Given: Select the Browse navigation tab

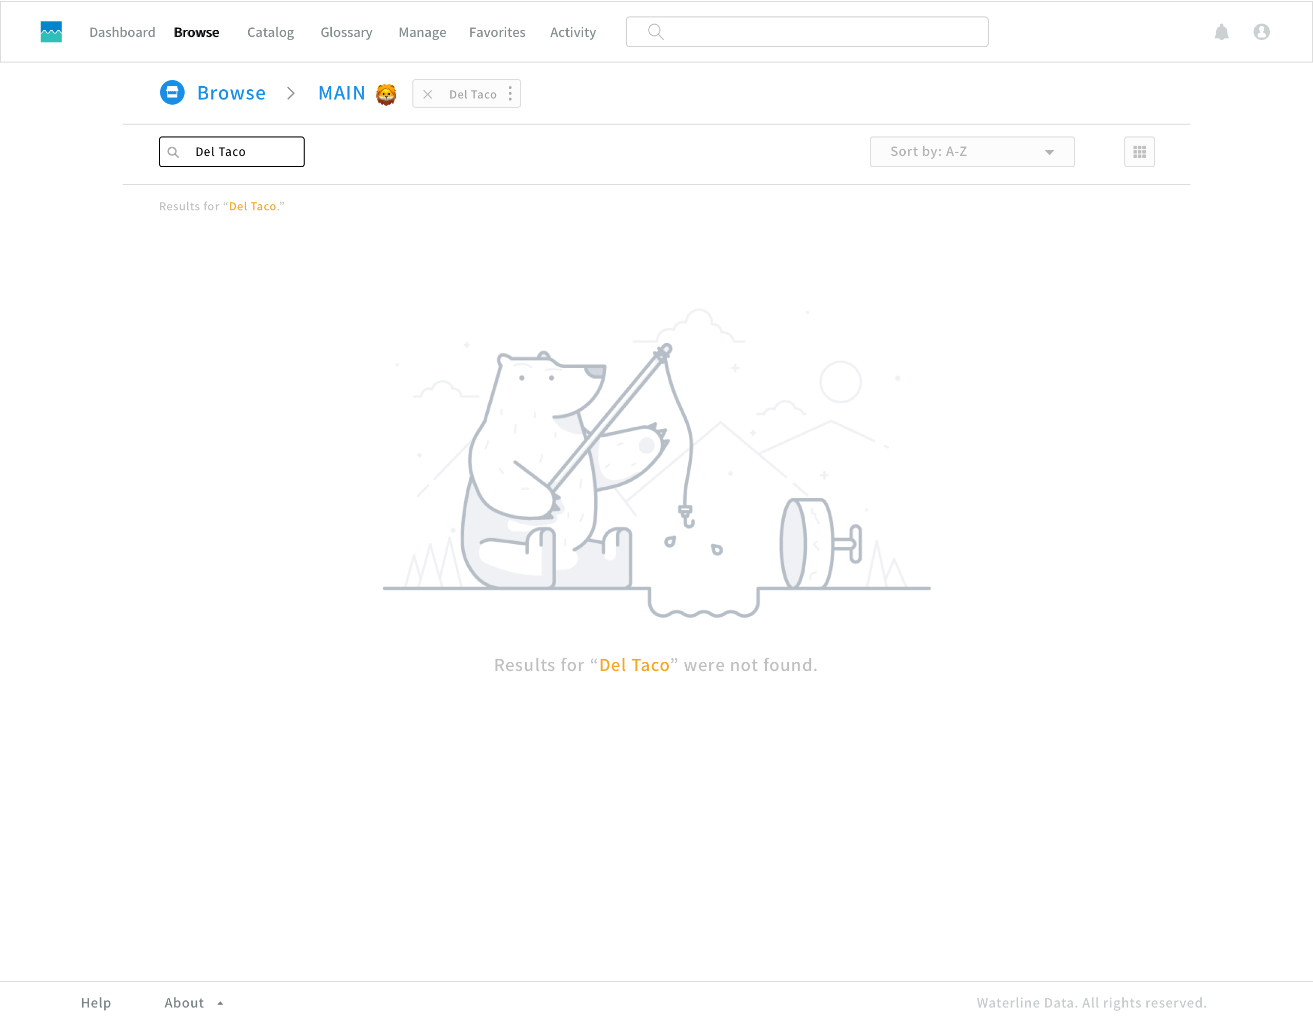Looking at the screenshot, I should [196, 32].
